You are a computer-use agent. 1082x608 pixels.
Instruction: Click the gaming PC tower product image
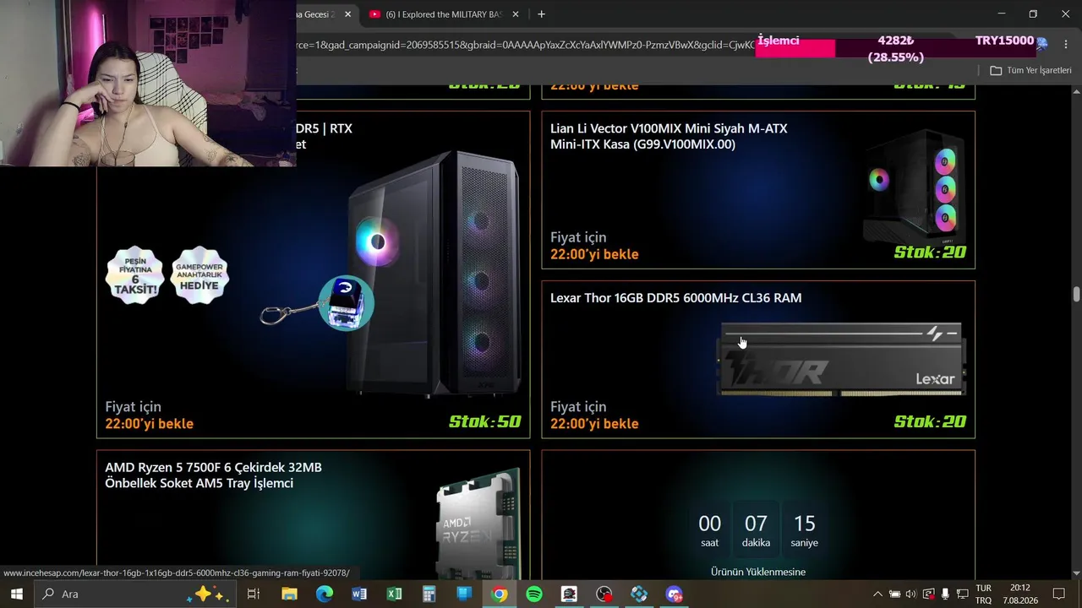(x=435, y=273)
